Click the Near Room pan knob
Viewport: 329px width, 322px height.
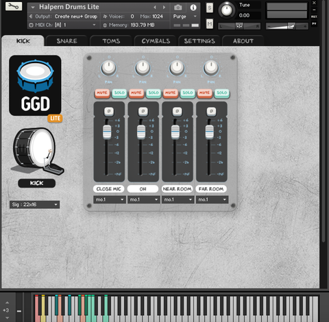click(x=177, y=68)
